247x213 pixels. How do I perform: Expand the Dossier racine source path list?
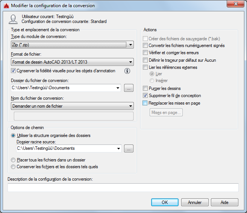pos(119,149)
